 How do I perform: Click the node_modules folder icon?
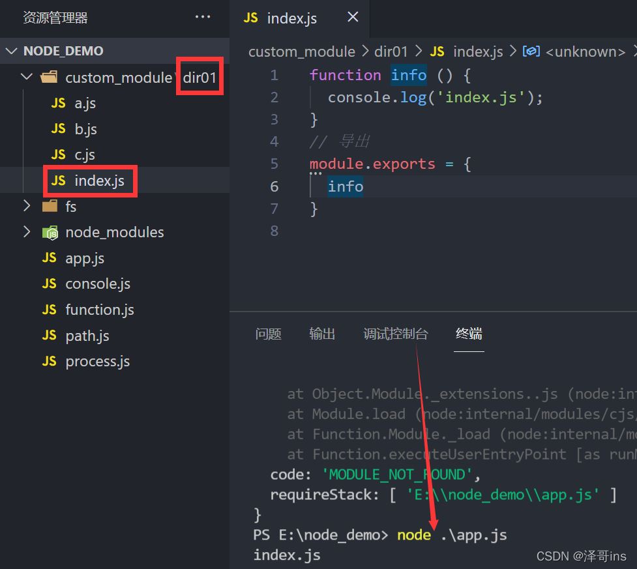point(50,233)
